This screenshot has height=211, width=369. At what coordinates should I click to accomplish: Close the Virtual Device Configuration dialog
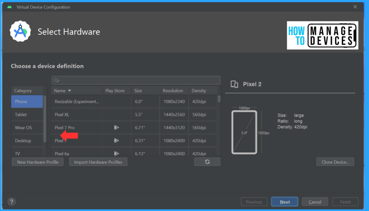pyautogui.click(x=355, y=7)
